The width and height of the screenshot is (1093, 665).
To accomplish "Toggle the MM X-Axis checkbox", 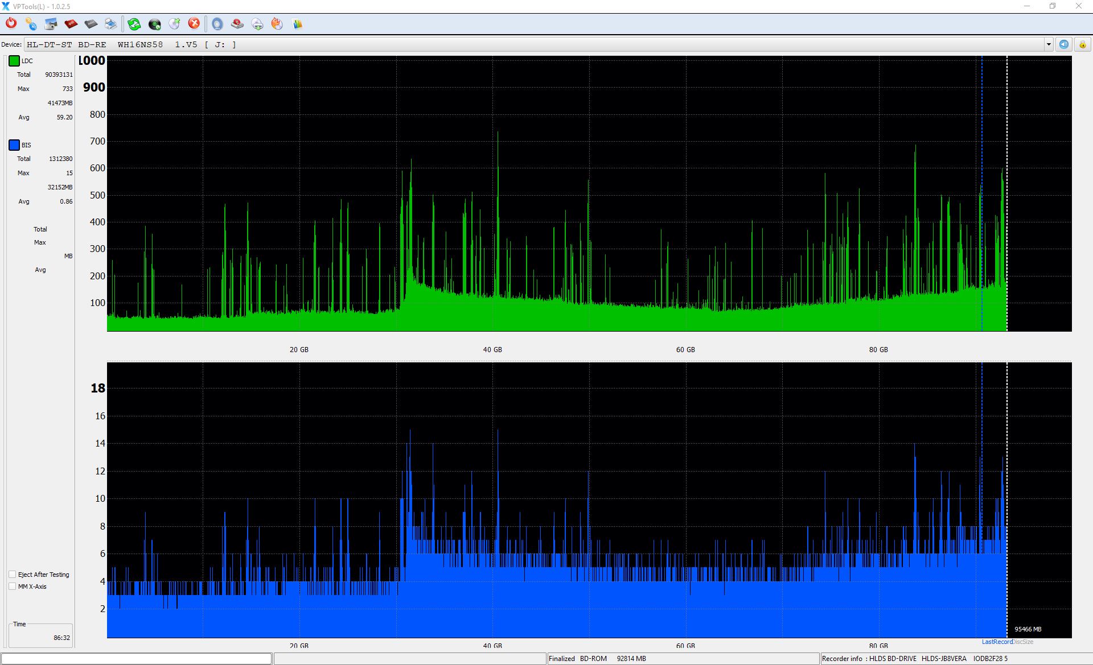I will point(13,586).
